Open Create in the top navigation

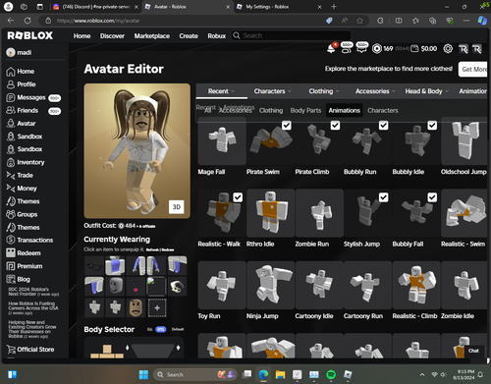[x=189, y=36]
